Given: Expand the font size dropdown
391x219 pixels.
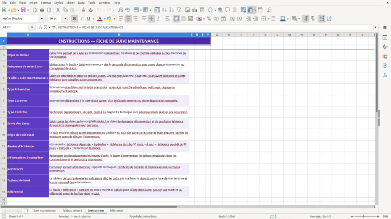Looking at the screenshot, I should point(65,18).
